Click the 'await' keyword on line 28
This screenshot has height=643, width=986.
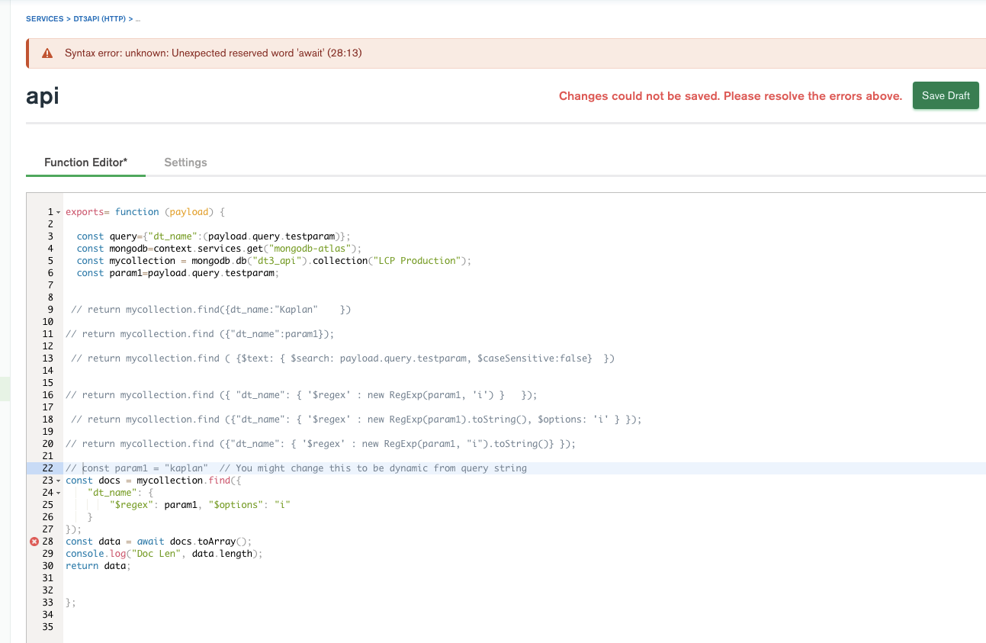pyautogui.click(x=150, y=542)
